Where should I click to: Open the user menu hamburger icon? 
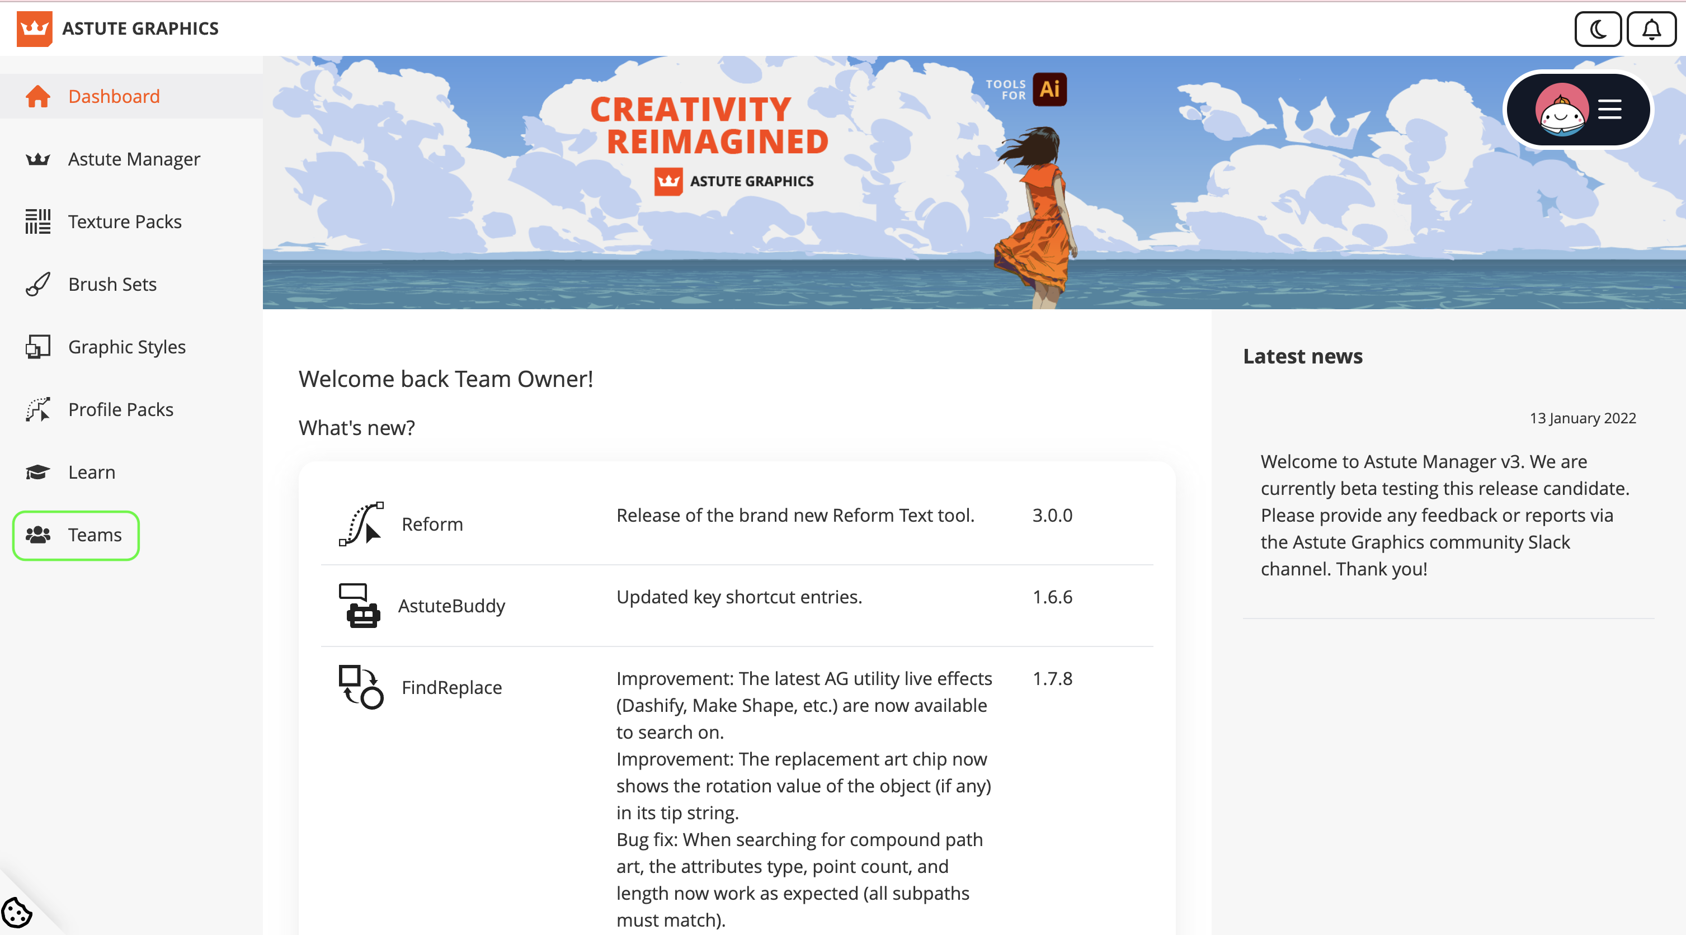1609,109
